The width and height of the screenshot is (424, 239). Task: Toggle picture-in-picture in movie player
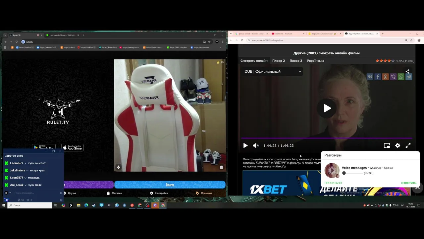point(387,145)
